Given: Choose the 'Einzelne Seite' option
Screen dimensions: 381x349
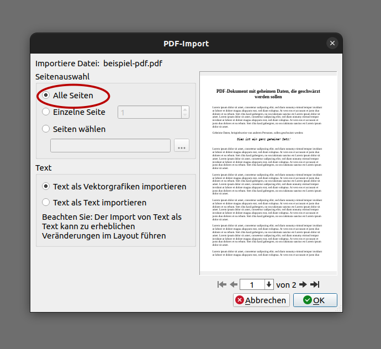Looking at the screenshot, I should [46, 112].
